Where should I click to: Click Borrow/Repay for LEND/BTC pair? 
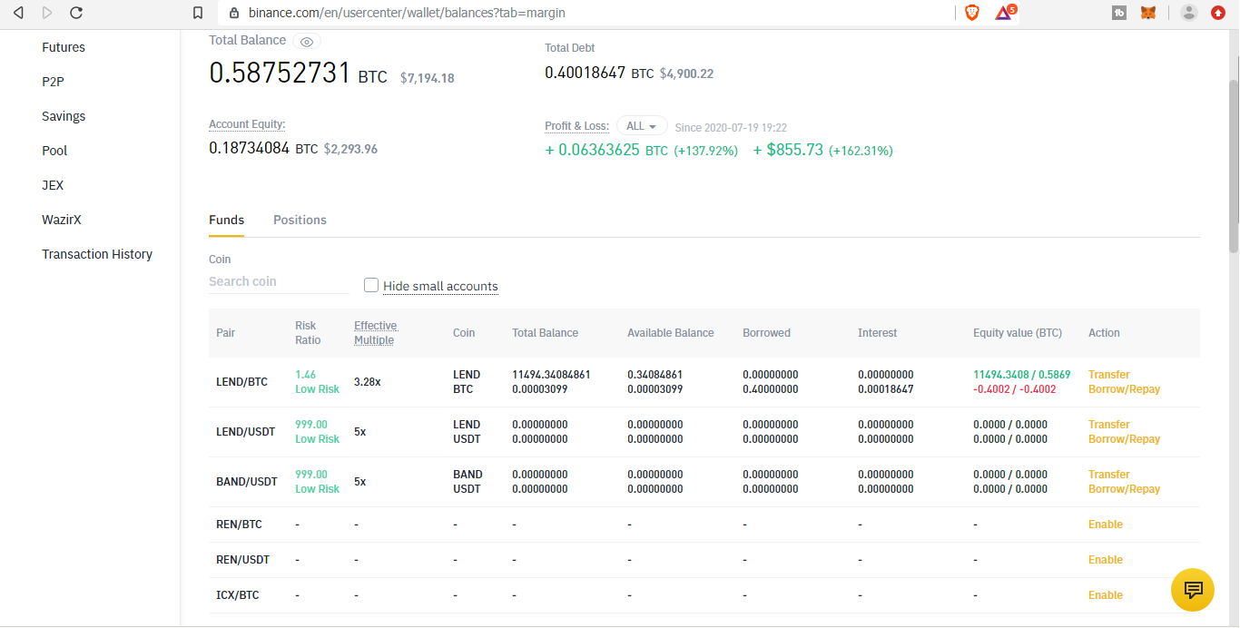(x=1124, y=388)
